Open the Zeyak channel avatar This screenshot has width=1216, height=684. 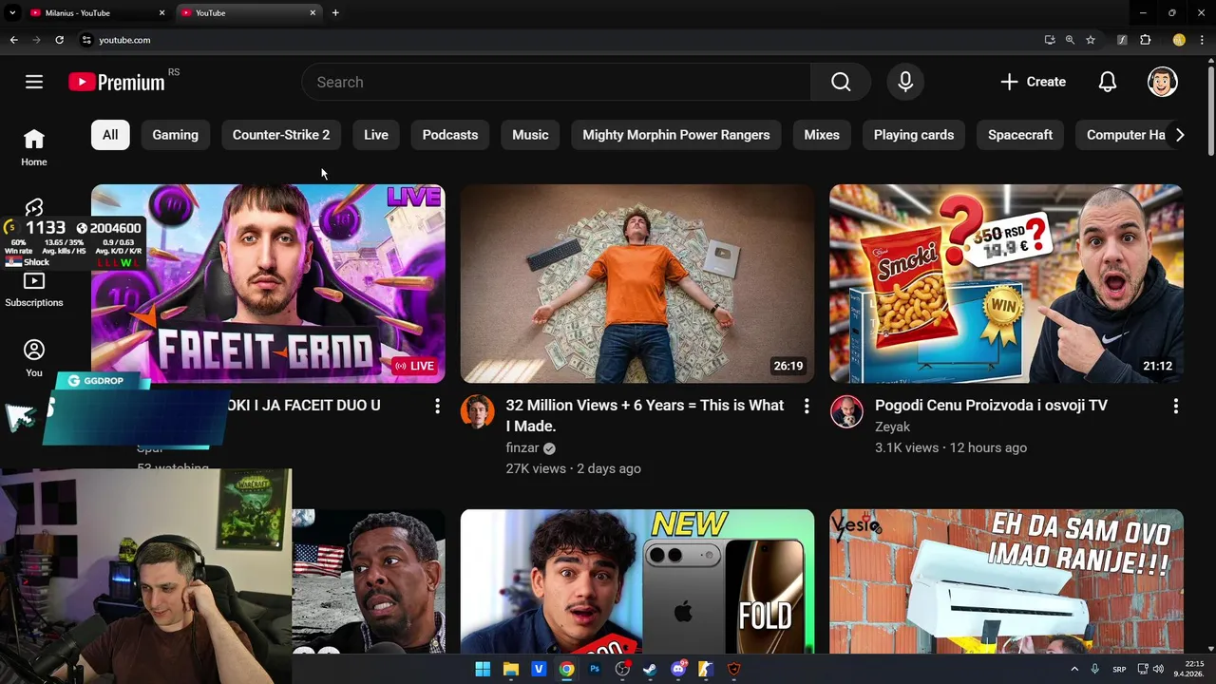[x=846, y=412]
